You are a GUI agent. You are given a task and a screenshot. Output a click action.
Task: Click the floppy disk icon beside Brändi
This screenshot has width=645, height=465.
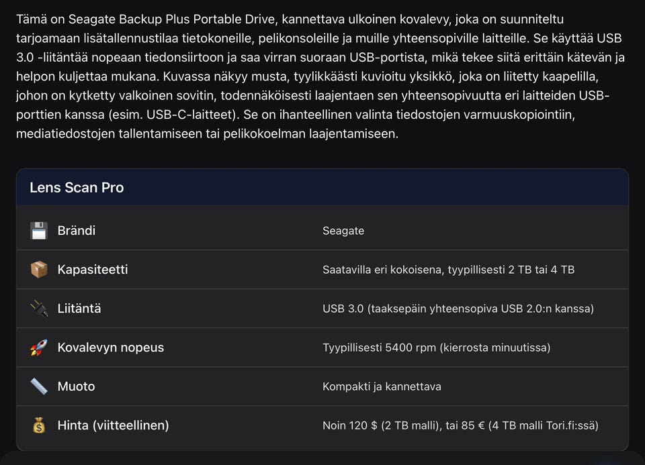tap(39, 231)
